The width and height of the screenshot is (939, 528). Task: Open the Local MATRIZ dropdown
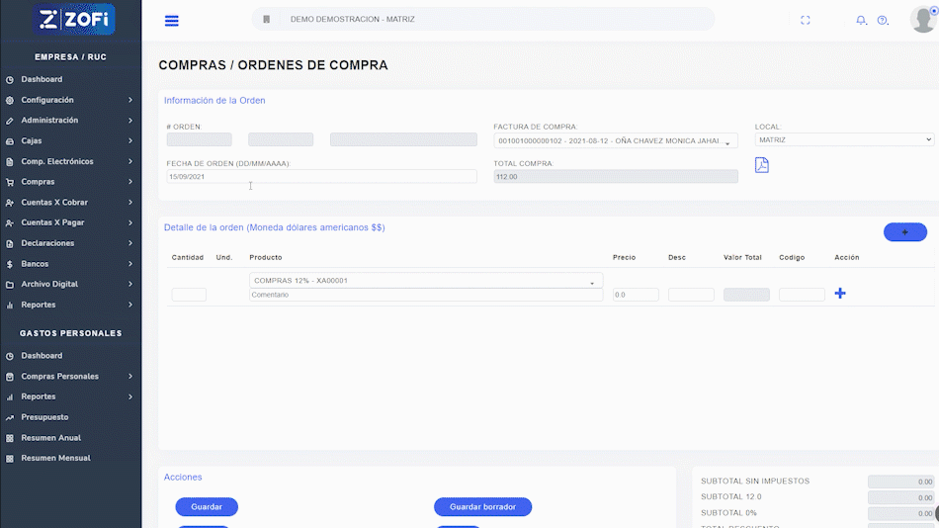[844, 140]
